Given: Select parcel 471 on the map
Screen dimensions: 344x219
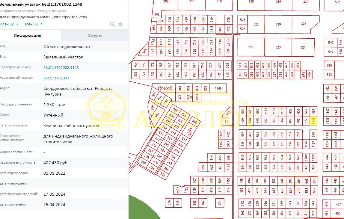Looking at the screenshot, I should (x=220, y=203).
